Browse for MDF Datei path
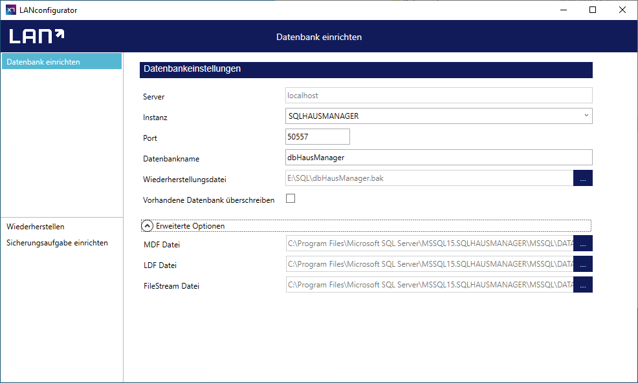 click(x=582, y=243)
